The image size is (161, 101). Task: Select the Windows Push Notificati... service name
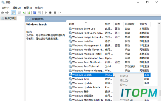tap(87, 62)
